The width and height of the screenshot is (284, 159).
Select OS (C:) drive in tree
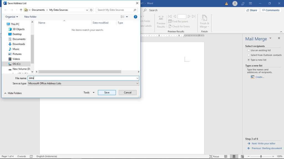(x=16, y=64)
